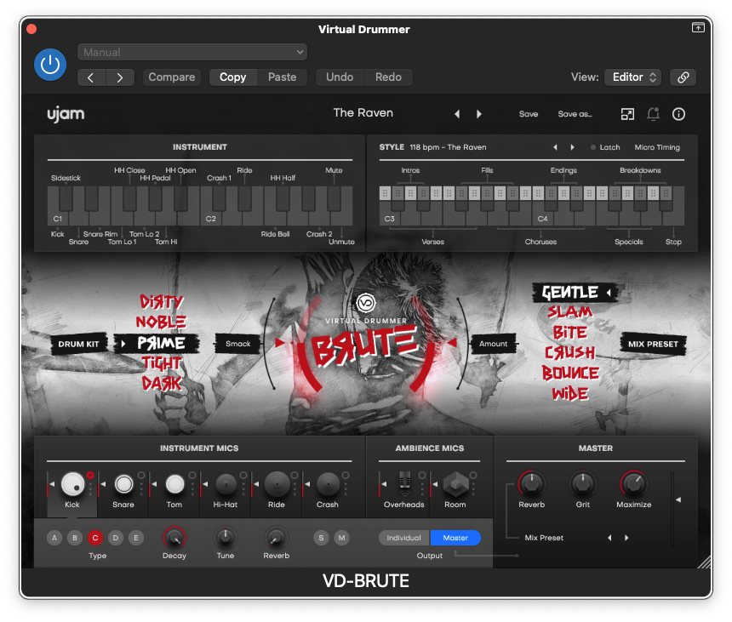
Task: Select the Dirty drum kit
Action: click(x=162, y=302)
